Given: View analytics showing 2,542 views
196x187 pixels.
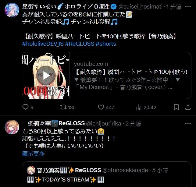Looking at the screenshot, I should [139, 107].
